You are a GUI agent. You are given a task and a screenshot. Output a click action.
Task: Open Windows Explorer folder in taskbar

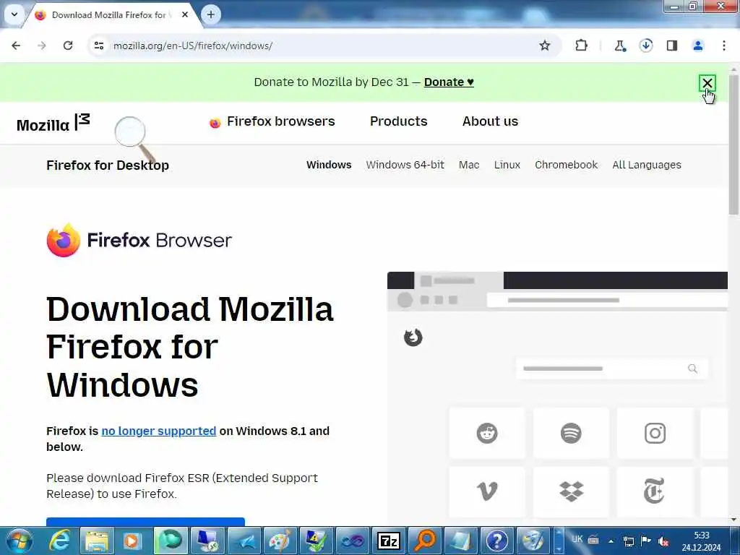(x=97, y=541)
